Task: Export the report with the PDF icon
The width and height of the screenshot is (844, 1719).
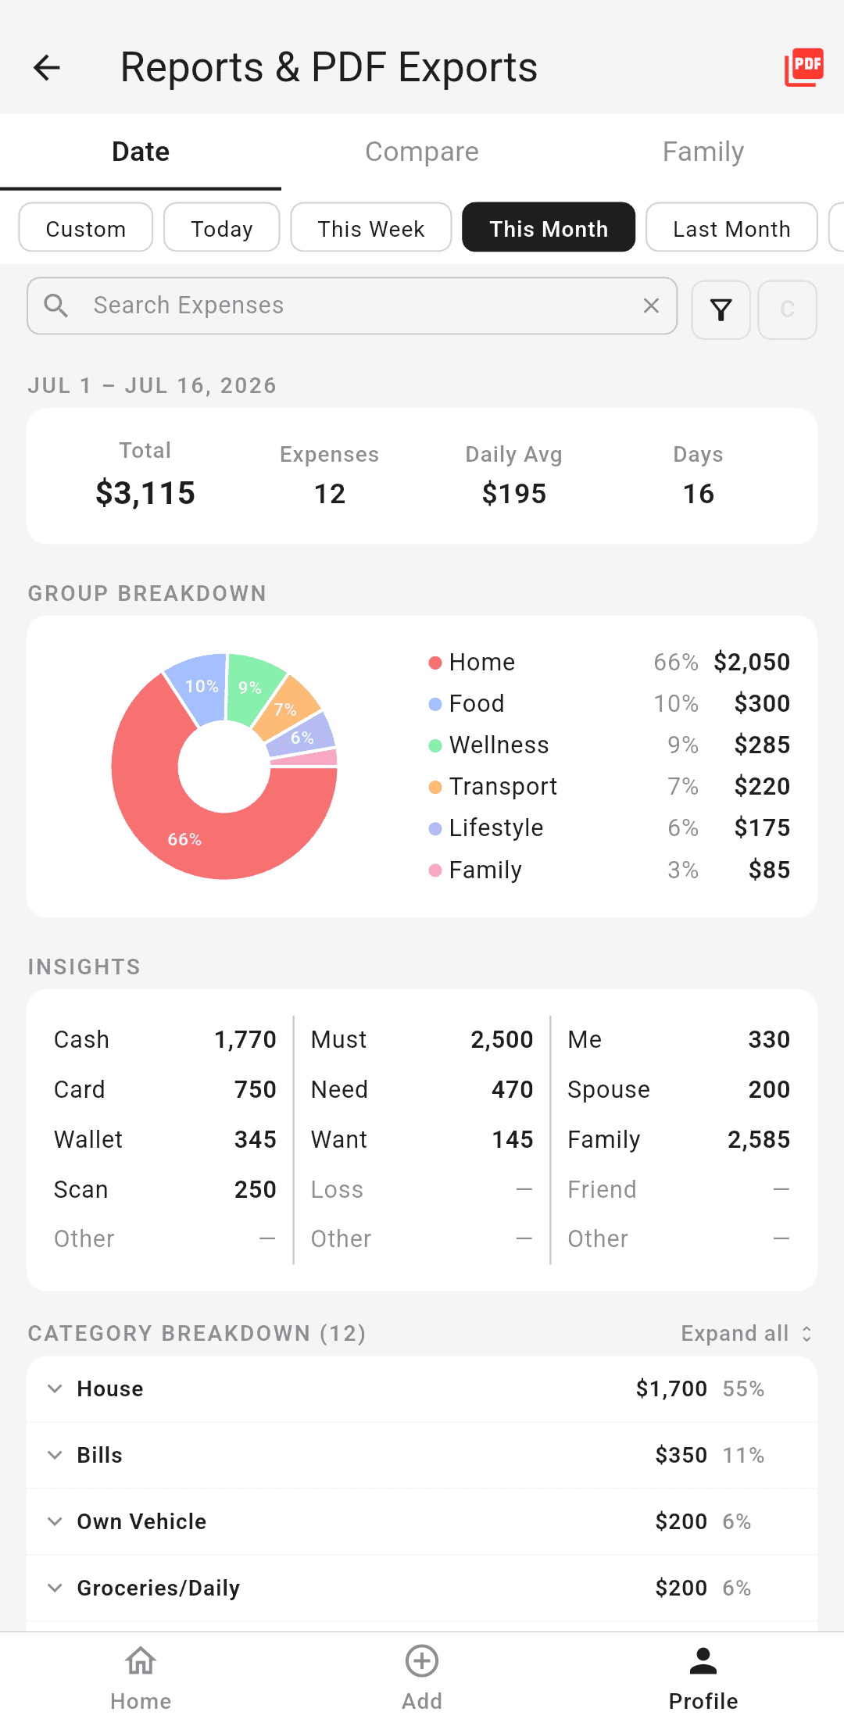Action: pos(804,67)
